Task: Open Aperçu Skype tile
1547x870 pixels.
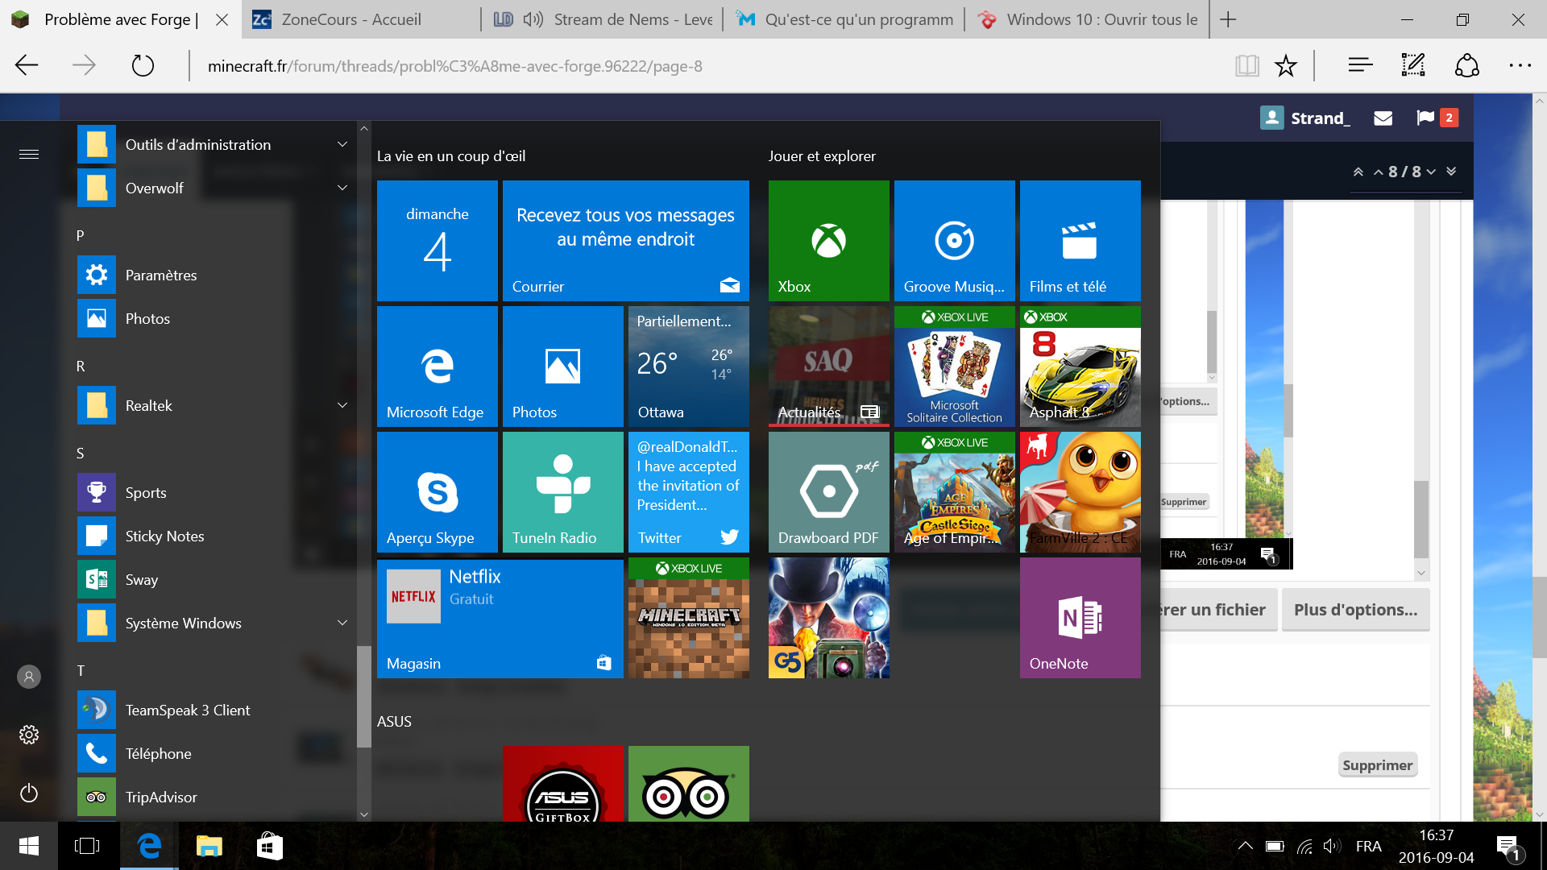Action: (x=437, y=491)
